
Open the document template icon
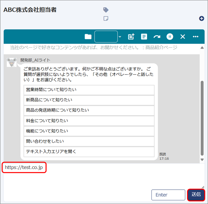[144, 37]
